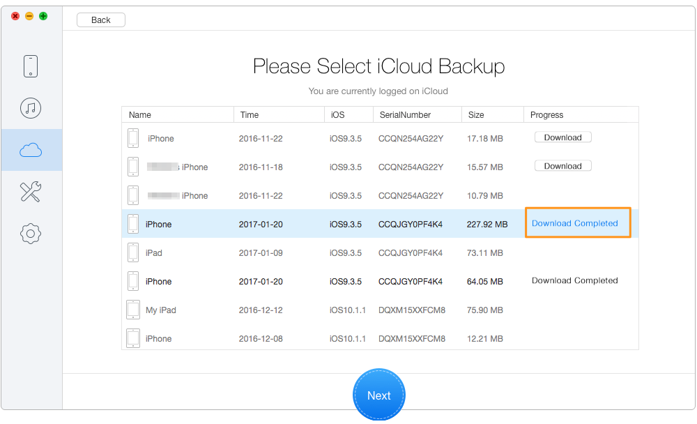Screen dimensions: 697x424
Task: Click the device icon of 64.05 MB backup
Action: (x=133, y=281)
